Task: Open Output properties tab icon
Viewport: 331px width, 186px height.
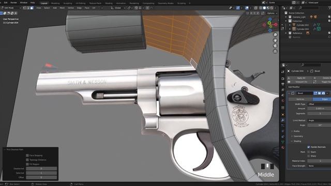Action: coord(283,84)
